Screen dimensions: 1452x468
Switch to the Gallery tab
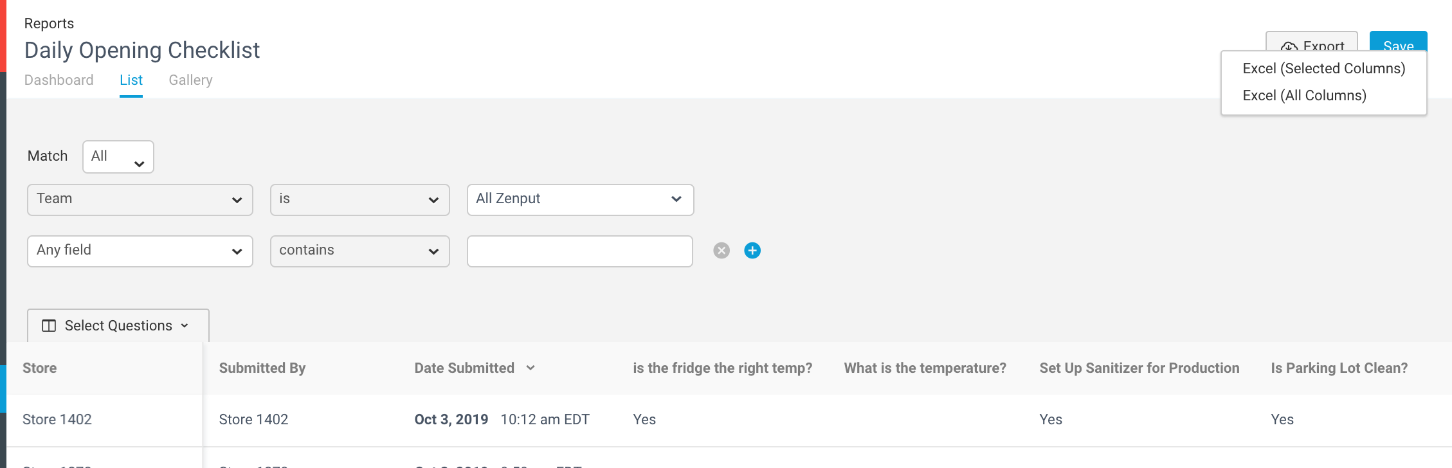pyautogui.click(x=190, y=80)
